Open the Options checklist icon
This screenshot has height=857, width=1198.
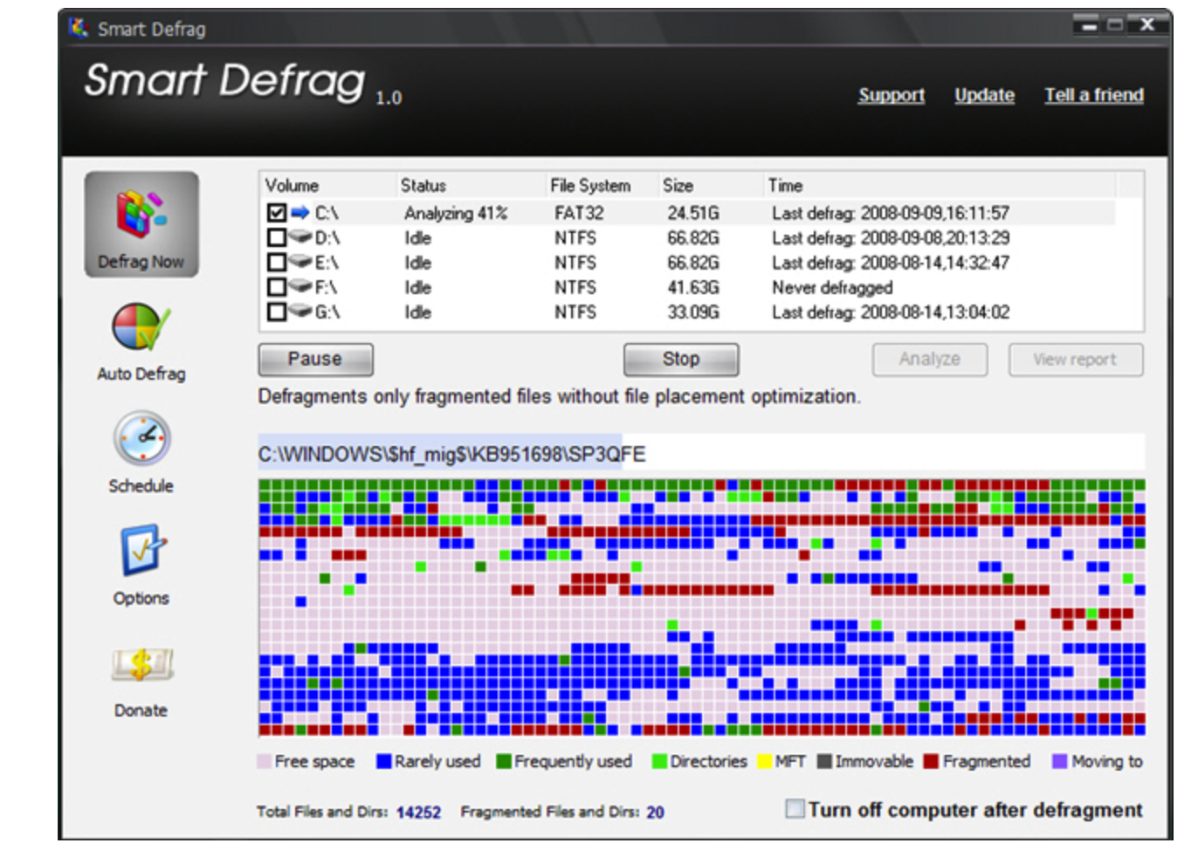click(141, 550)
